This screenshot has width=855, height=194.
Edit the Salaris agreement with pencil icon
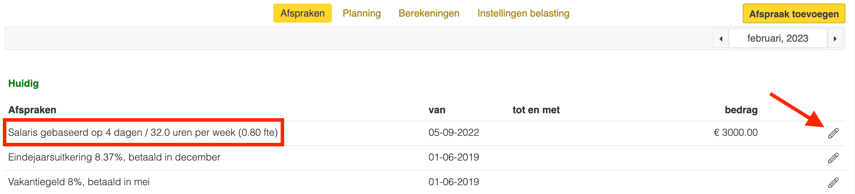(833, 133)
